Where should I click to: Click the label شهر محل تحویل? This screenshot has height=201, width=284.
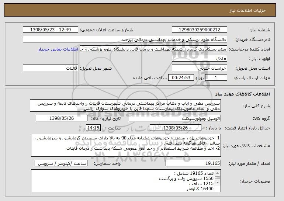pyautogui.click(x=96, y=68)
